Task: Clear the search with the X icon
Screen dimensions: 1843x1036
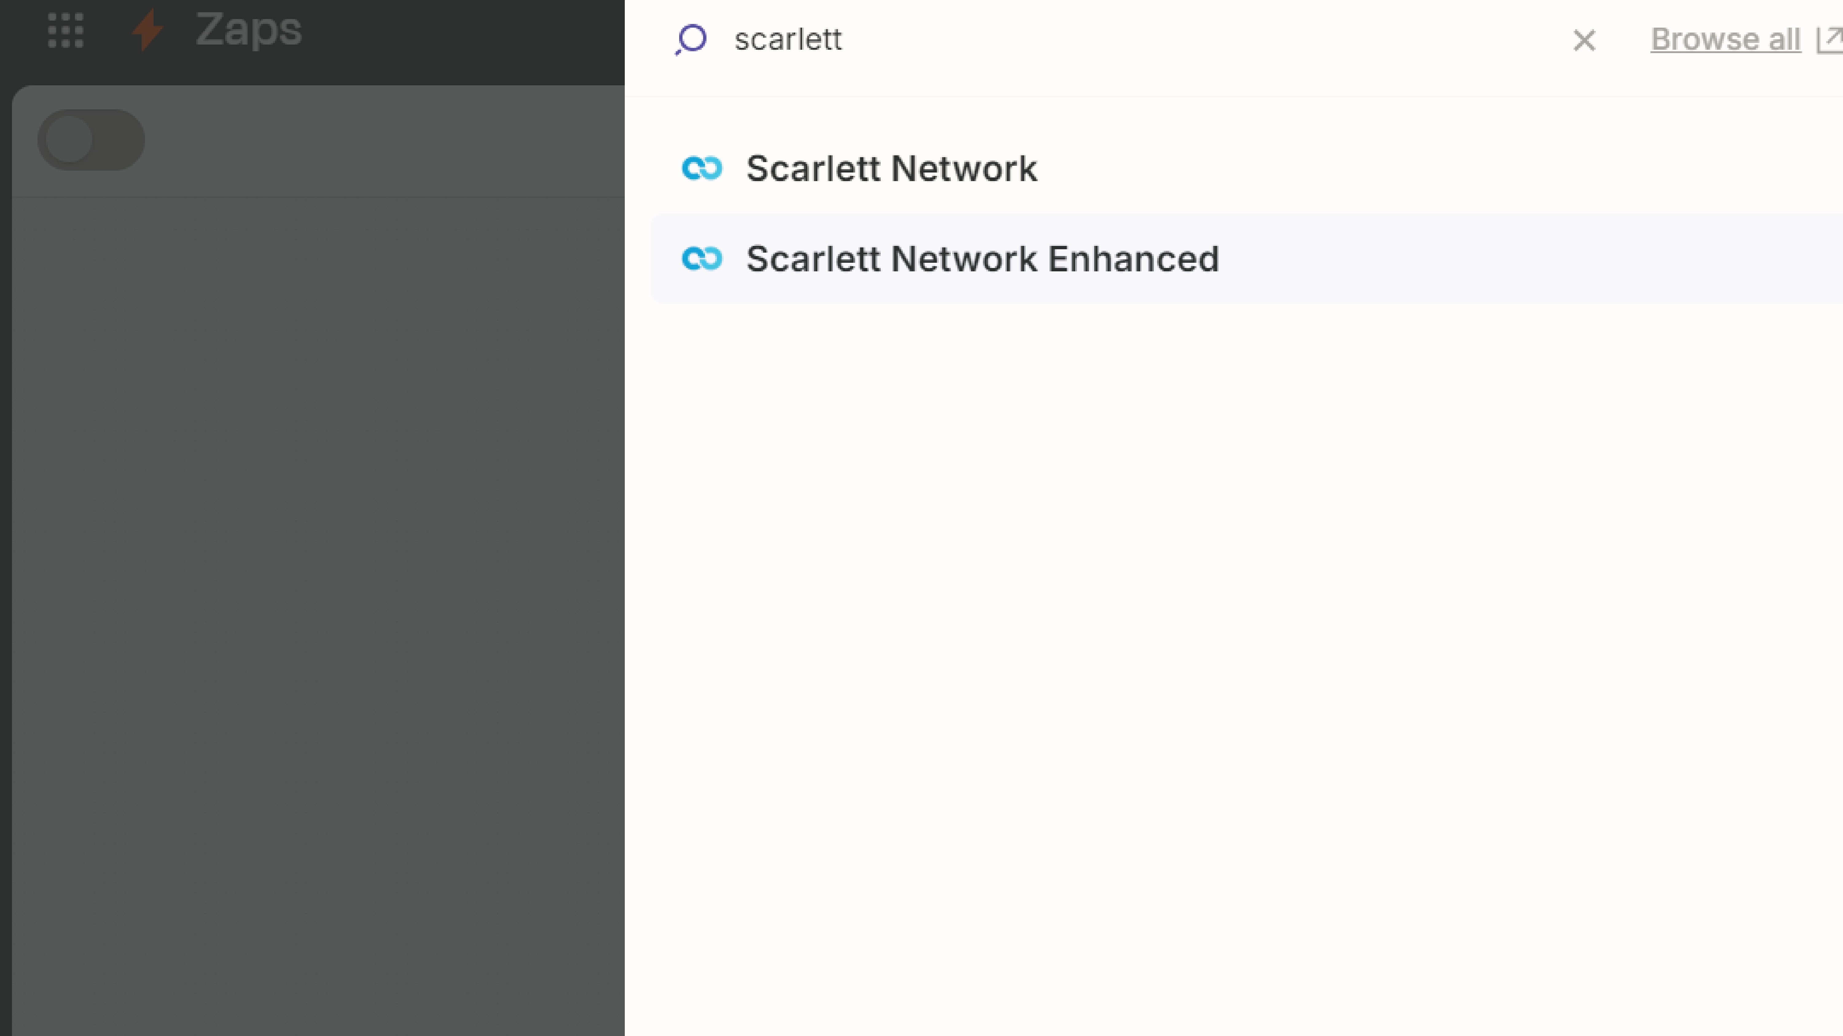Action: (x=1584, y=40)
